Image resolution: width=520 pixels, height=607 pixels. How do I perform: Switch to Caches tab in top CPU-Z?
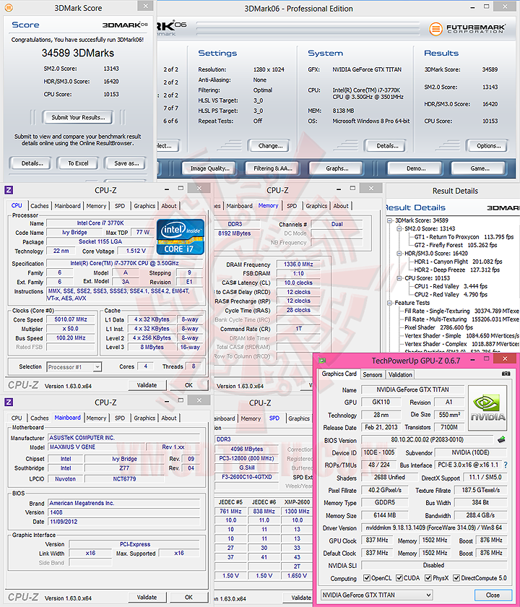(40, 206)
